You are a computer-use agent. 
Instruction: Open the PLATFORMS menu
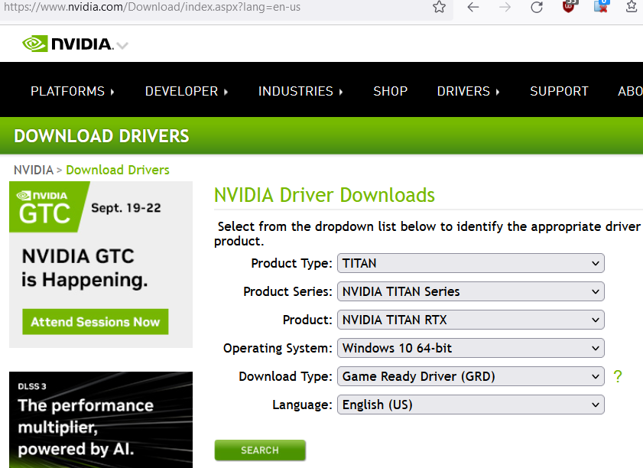point(72,91)
